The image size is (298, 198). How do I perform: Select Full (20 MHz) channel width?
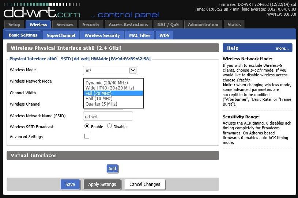pyautogui.click(x=113, y=93)
